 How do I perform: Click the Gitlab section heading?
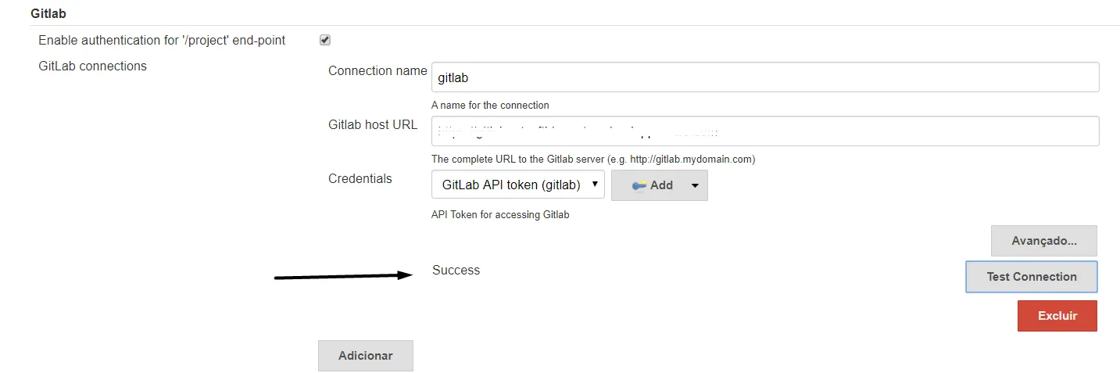[x=48, y=13]
